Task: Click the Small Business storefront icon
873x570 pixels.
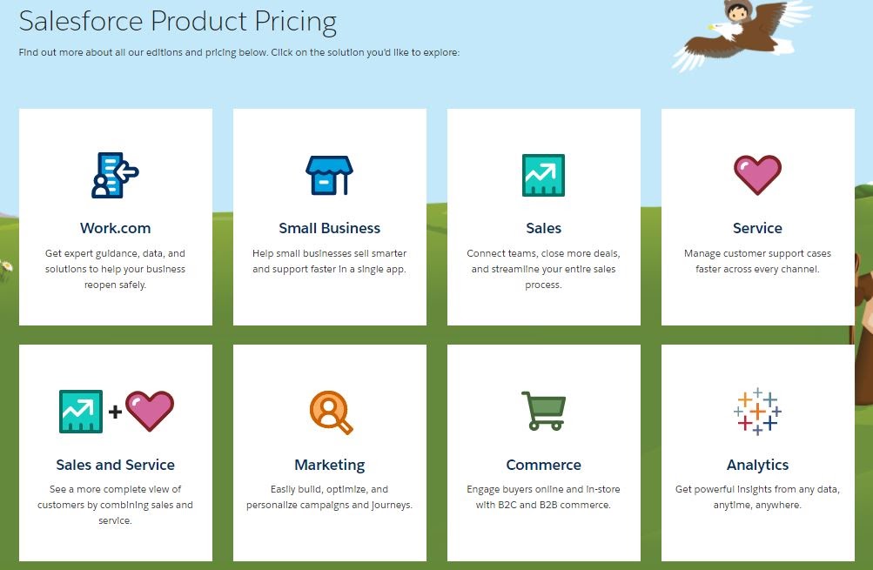Action: 329,175
